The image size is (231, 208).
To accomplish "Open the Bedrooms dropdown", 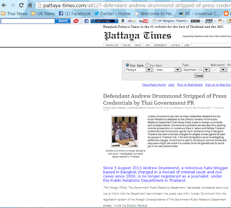I will (x=218, y=70).
